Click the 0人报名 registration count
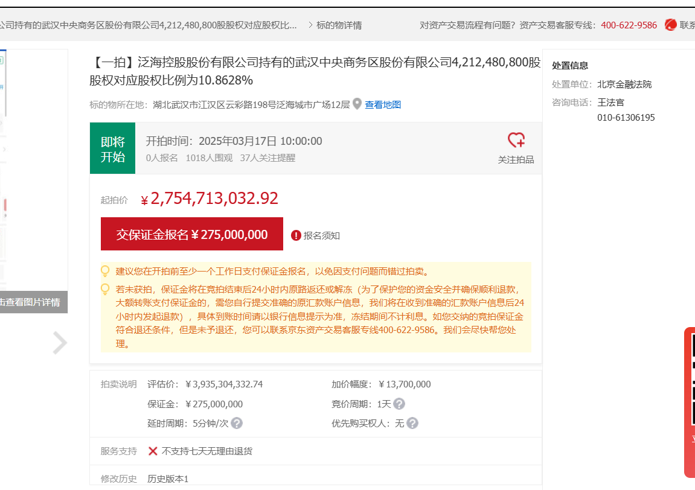The width and height of the screenshot is (695, 490). coord(162,158)
